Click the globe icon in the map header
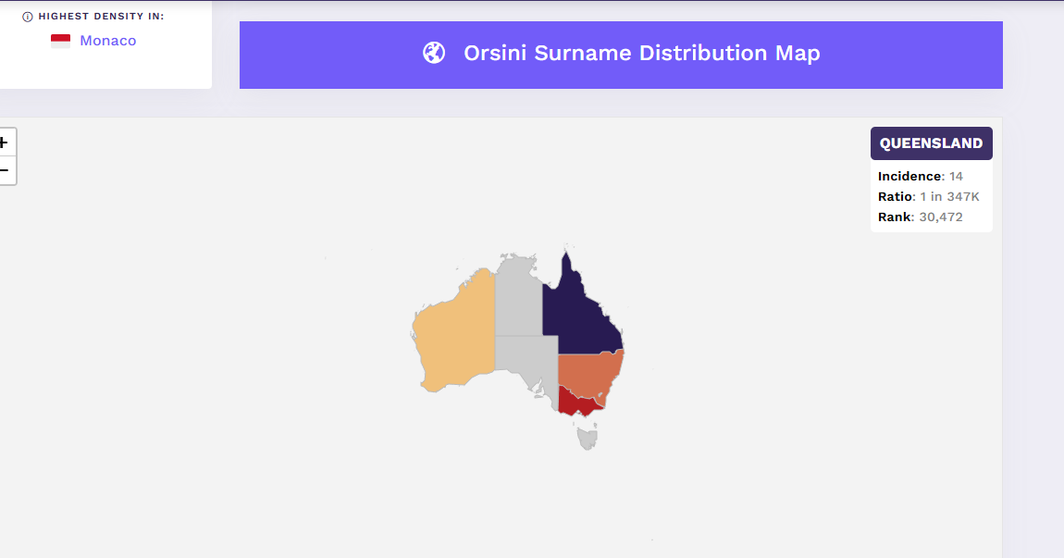1064x558 pixels. click(434, 53)
